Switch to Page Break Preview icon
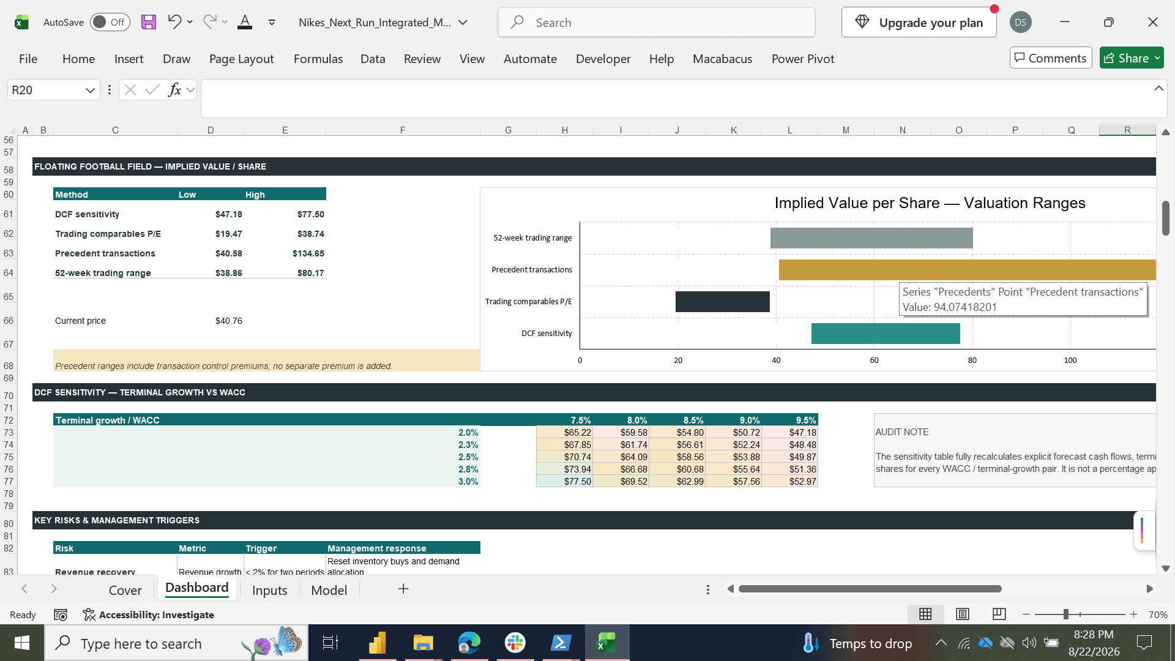 click(999, 614)
